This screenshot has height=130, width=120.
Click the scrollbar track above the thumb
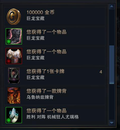(x=112, y=27)
